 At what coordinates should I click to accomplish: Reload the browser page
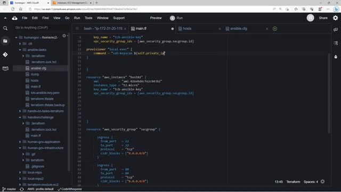pos(13,9)
